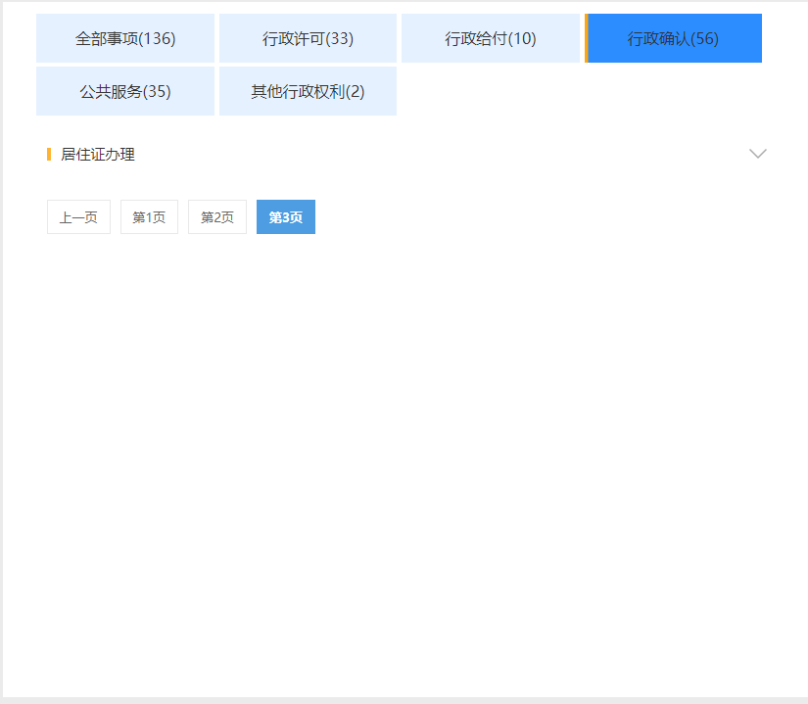Filter the list to 33 administrative permits

point(308,39)
